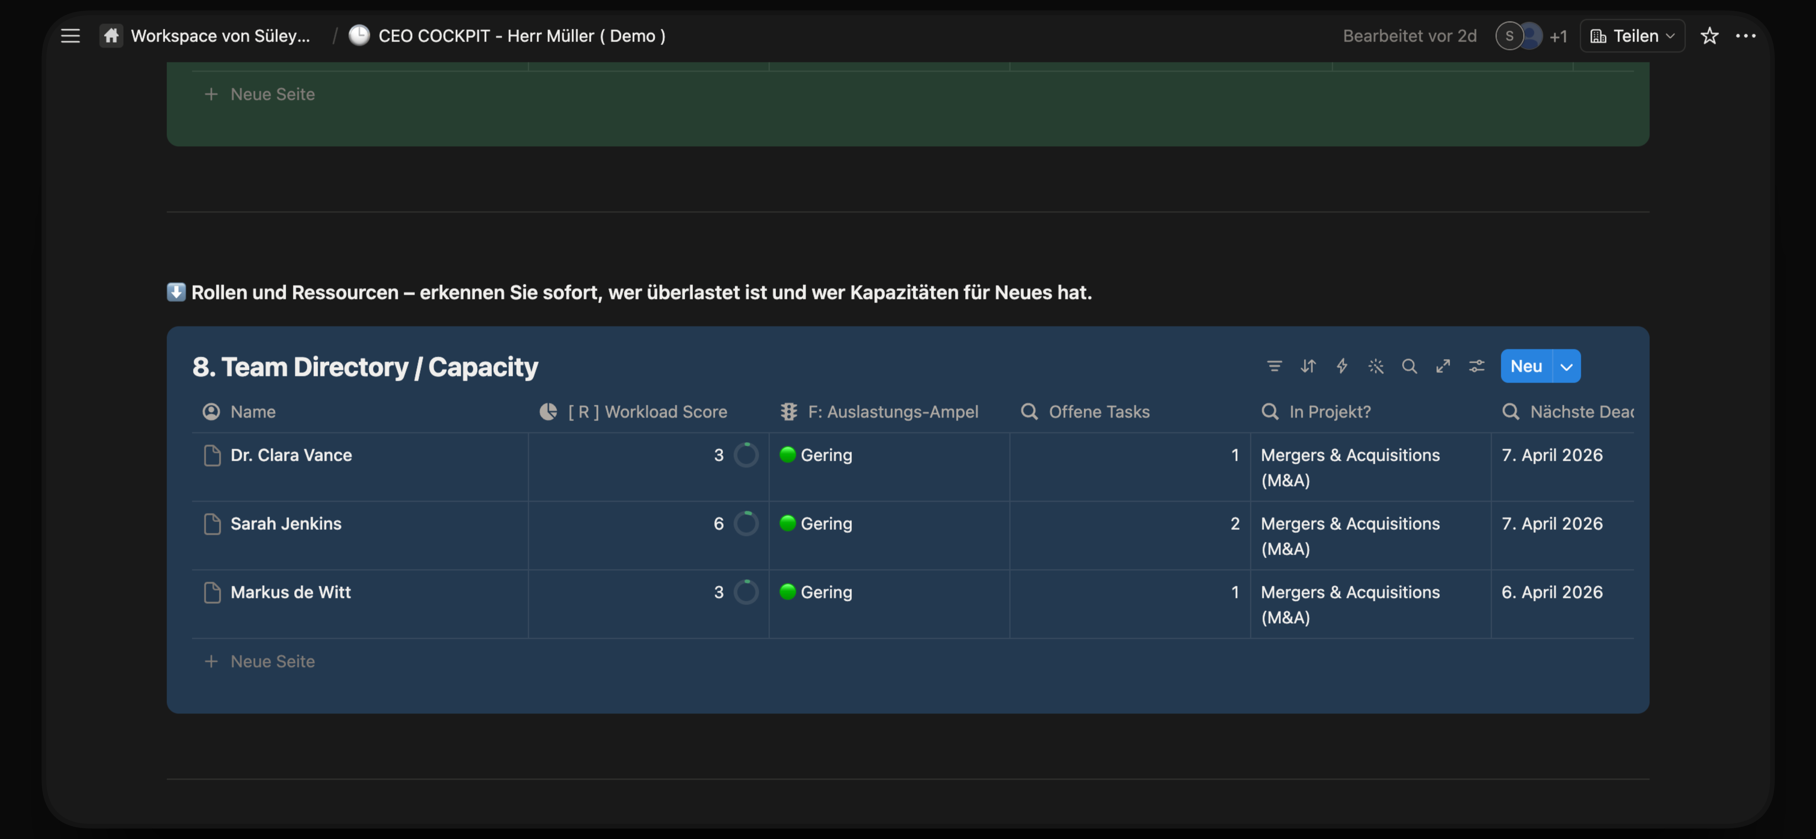This screenshot has width=1816, height=839.
Task: Click Sarah Jenkins open tasks value 2
Action: coord(1235,524)
